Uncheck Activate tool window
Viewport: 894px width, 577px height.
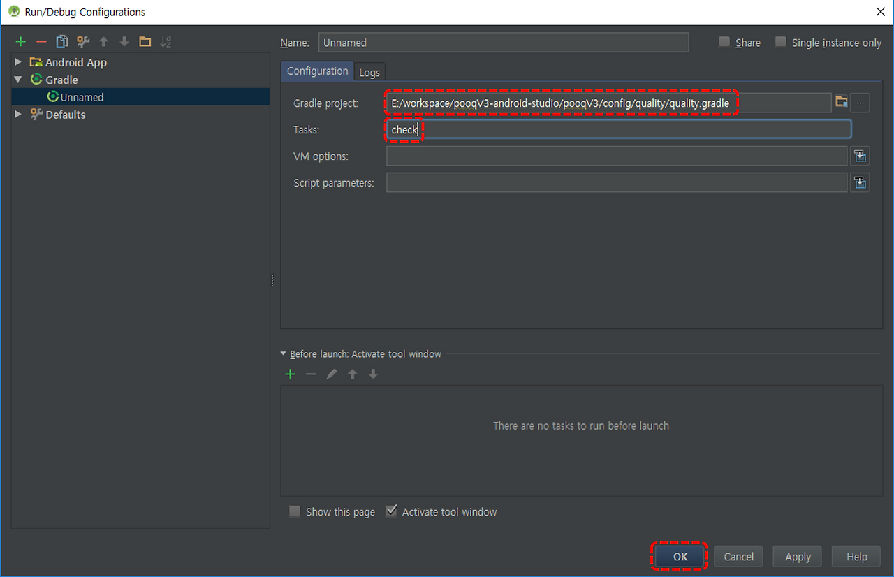coord(391,511)
